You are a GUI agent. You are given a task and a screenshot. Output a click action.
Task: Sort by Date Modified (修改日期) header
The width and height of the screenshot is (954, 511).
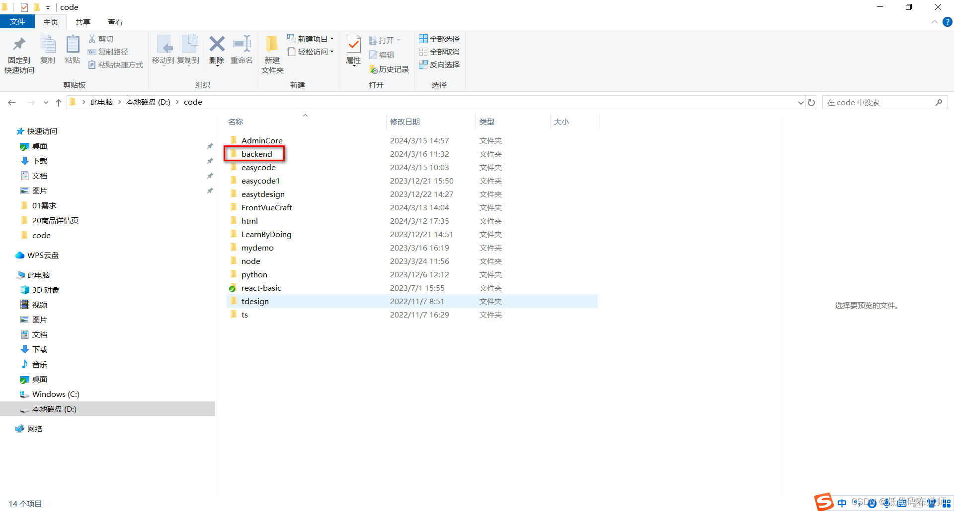[x=405, y=122]
